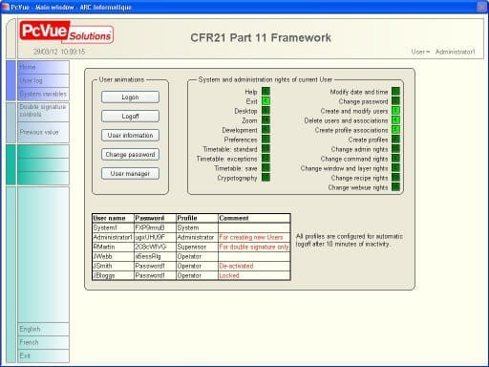This screenshot has height=367, width=489.
Task: Click Create profile associations indicator
Action: pyautogui.click(x=395, y=130)
